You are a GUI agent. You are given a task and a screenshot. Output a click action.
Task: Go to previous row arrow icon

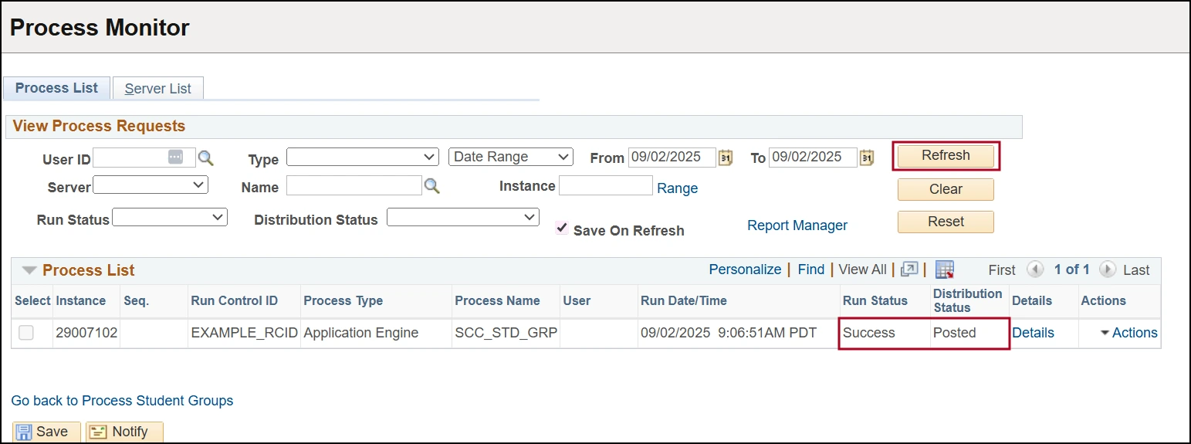1036,269
